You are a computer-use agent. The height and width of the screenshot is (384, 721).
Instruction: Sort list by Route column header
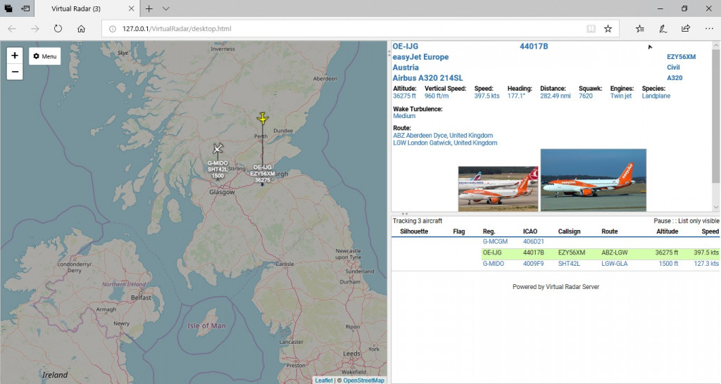[x=610, y=231]
